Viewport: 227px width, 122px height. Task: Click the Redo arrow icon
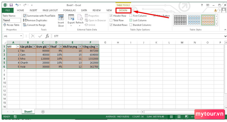pos(25,5)
